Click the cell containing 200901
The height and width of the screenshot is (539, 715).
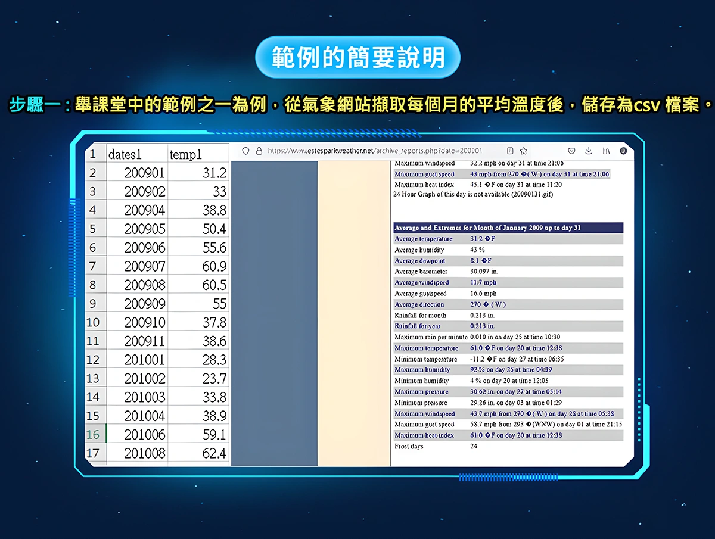(144, 173)
